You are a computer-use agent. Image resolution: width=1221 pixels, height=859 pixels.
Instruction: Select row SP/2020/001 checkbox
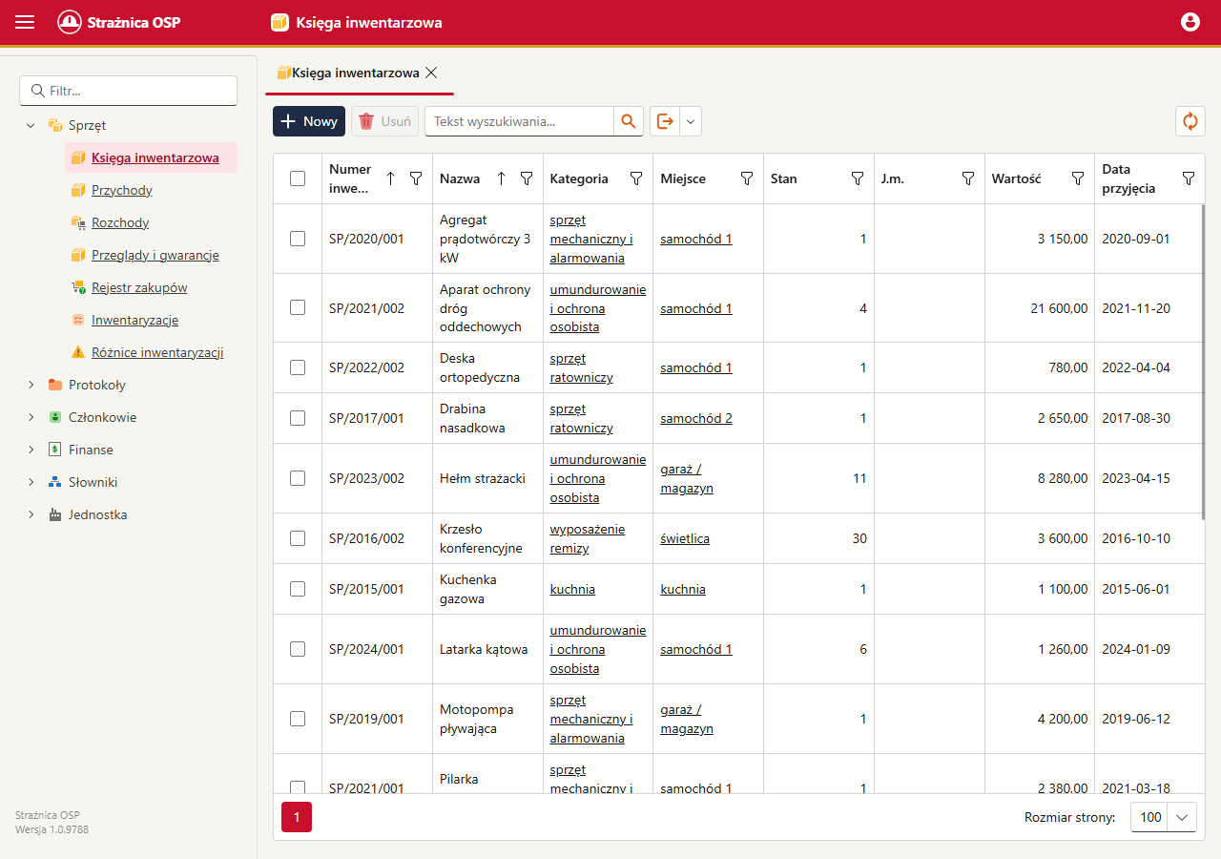298,239
